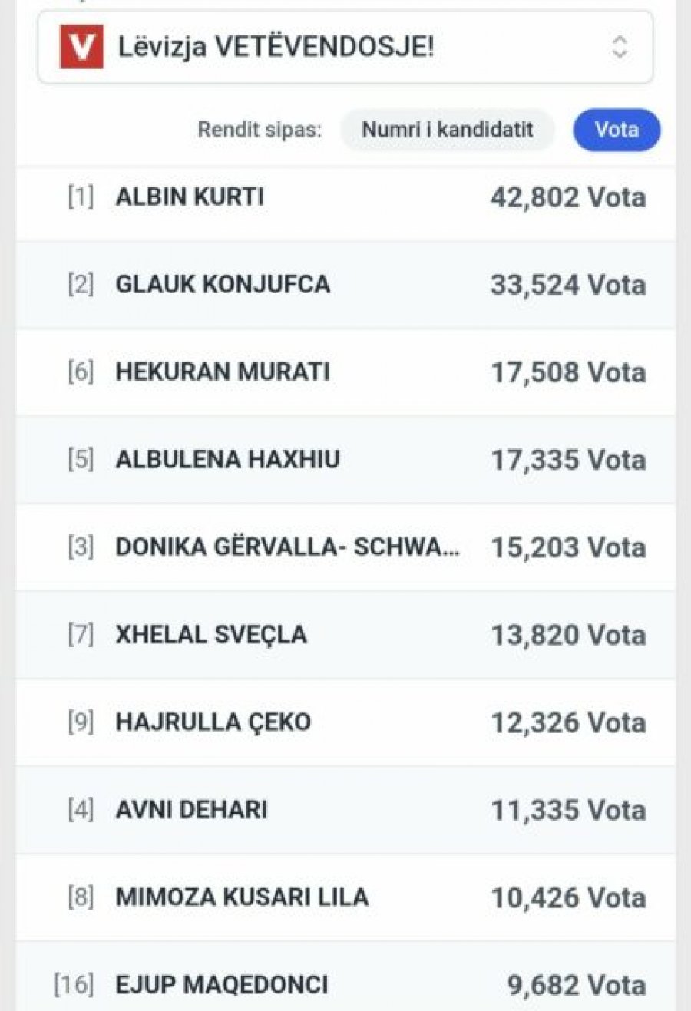Sort by Numri i kandidatit
Image resolution: width=691 pixels, height=1011 pixels.
(447, 129)
